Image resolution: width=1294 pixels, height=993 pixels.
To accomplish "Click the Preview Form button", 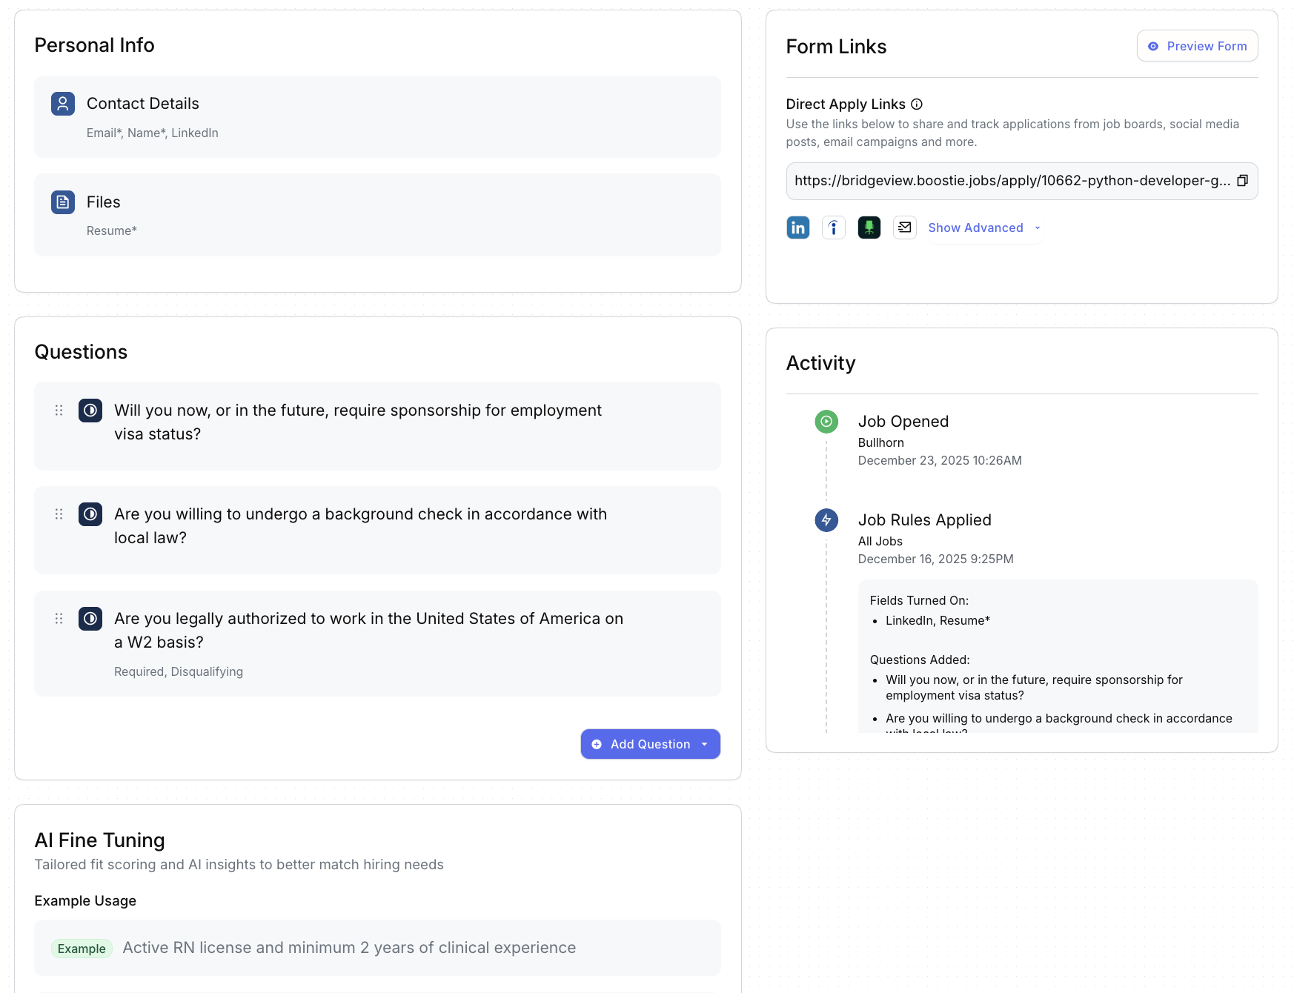I will (x=1197, y=46).
